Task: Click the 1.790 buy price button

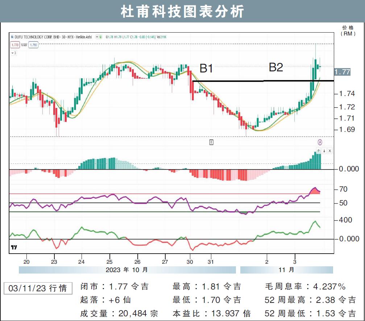Action: click(x=33, y=45)
